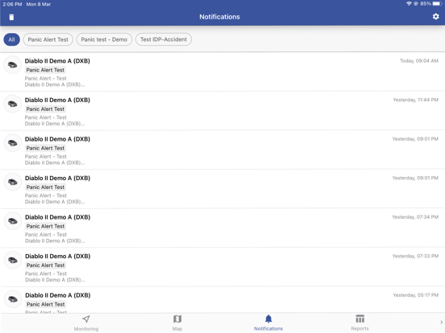Filter by Test IDP-Accident chip
445x333 pixels.
[x=164, y=39]
